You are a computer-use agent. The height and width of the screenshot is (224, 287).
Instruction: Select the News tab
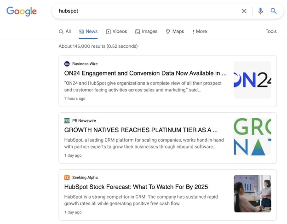tap(88, 31)
